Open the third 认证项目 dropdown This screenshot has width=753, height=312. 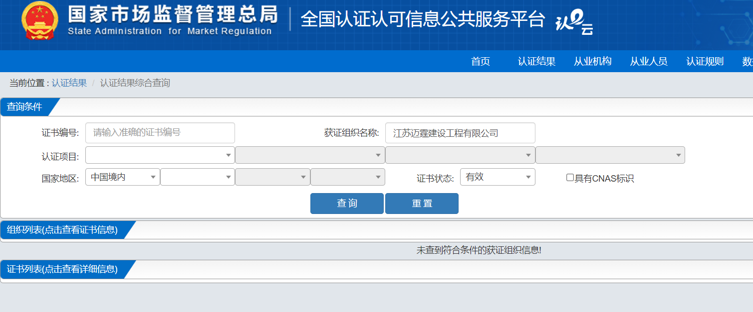click(460, 155)
